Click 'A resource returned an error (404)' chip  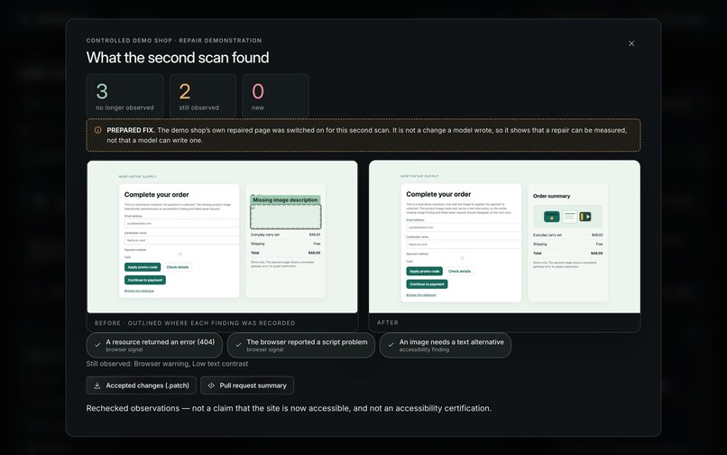[x=154, y=345]
